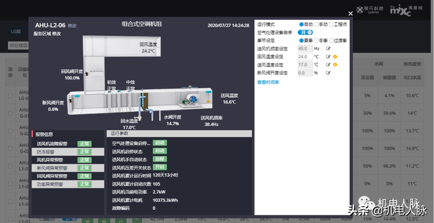Click 防冻报警 正常 status badge

click(84, 152)
